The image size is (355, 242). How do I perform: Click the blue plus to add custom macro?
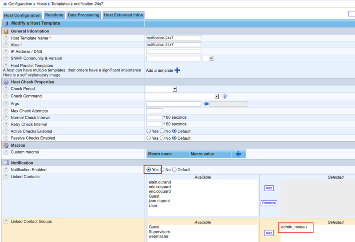click(x=238, y=154)
